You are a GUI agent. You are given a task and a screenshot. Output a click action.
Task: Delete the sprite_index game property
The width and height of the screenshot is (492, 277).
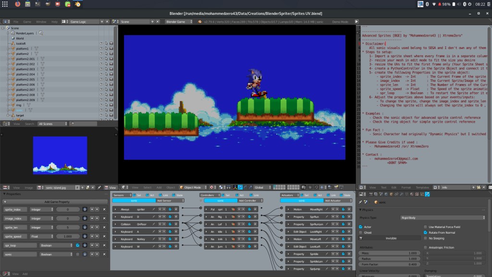pyautogui.click(x=104, y=210)
